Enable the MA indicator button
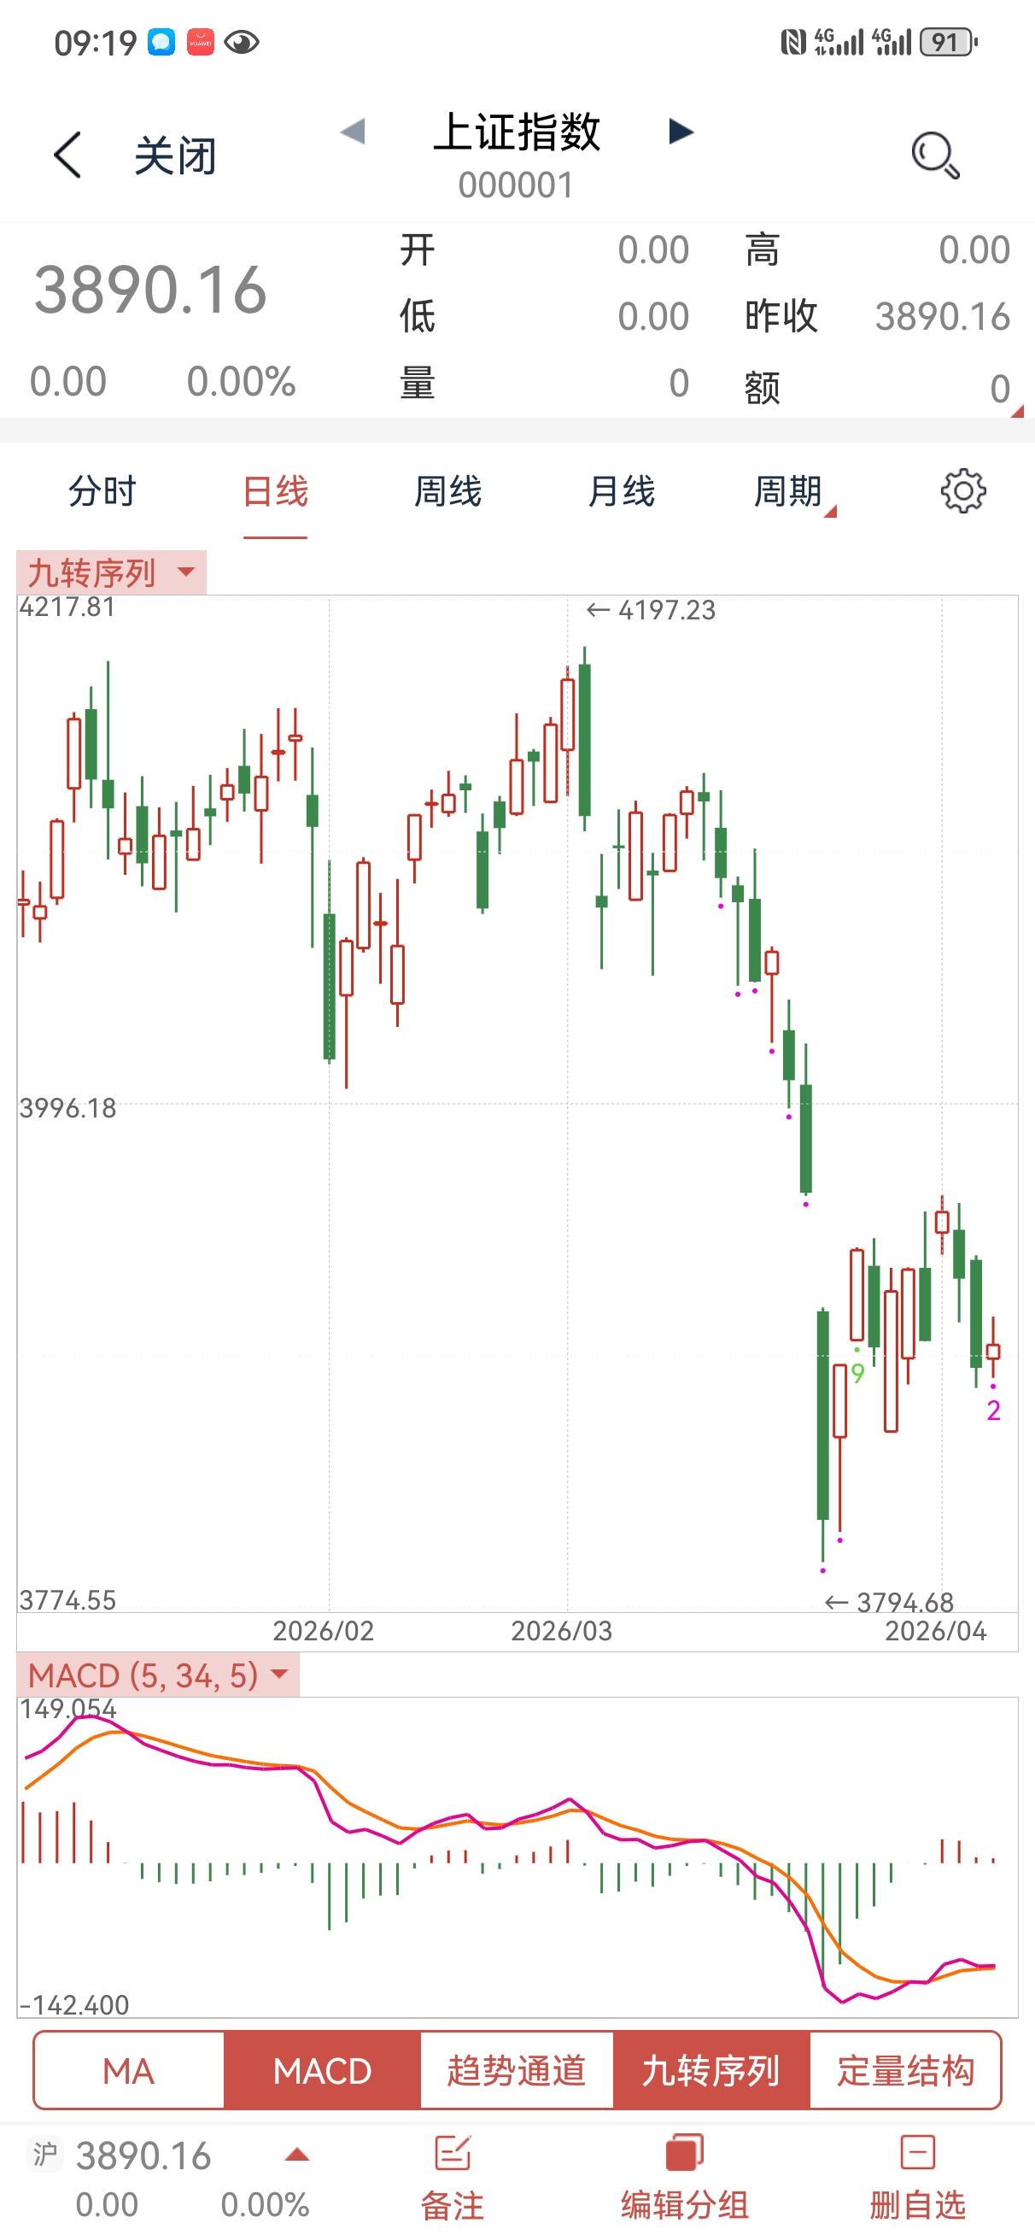The image size is (1035, 2235). pos(128,2071)
